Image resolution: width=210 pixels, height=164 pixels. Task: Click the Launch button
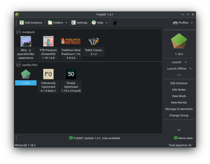[x=177, y=62]
